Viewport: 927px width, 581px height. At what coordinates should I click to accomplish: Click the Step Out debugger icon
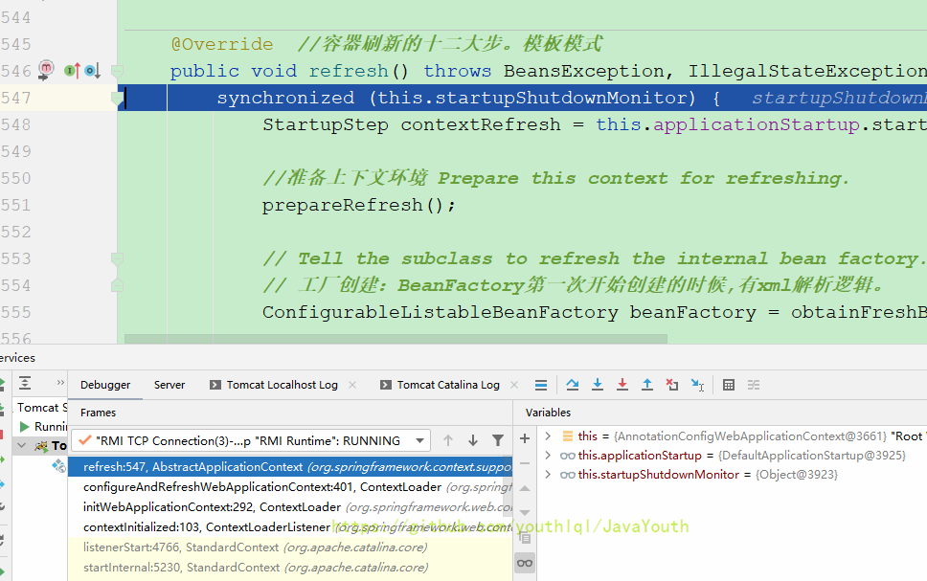647,385
